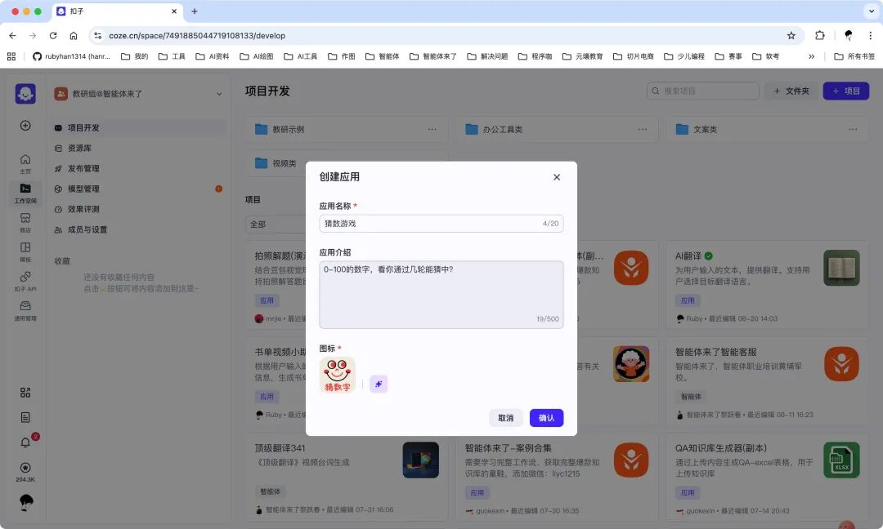Click the 取消 button
Screen dimensions: 883x529
[x=506, y=418]
